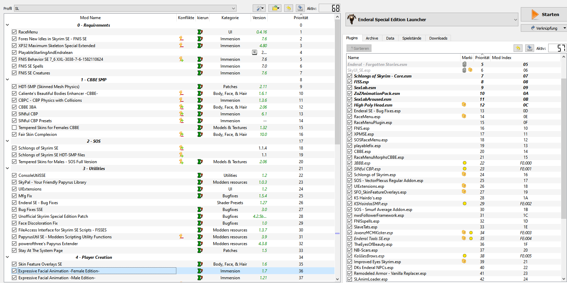
Task: Select the Stay At The System Page mod
Action: 169,250
